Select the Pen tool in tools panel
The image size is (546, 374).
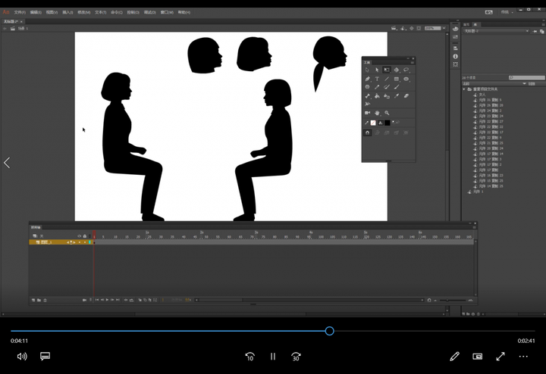pos(368,79)
